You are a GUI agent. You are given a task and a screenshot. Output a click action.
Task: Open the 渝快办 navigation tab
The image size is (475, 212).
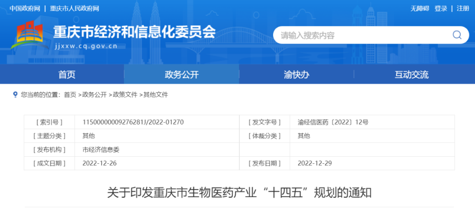[x=296, y=74]
